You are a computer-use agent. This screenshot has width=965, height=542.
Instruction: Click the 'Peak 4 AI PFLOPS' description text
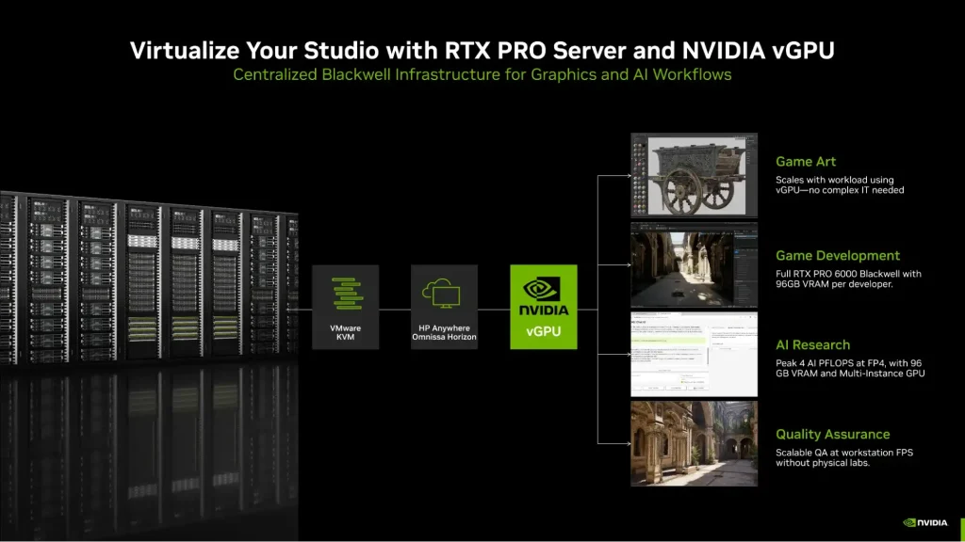849,368
